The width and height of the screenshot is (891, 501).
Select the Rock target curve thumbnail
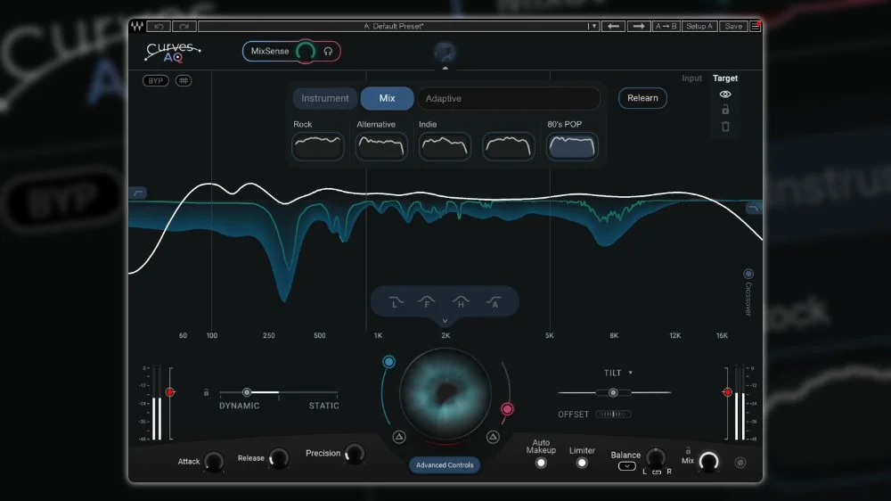pyautogui.click(x=318, y=146)
